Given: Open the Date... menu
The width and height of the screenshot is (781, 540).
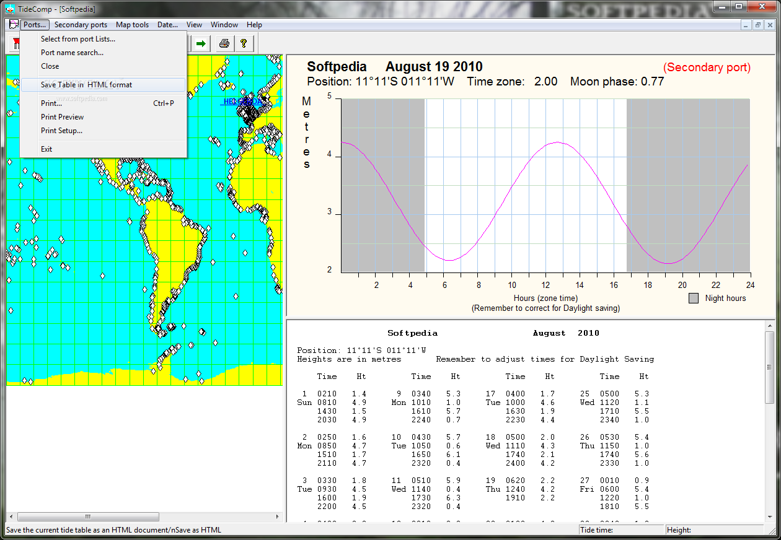Looking at the screenshot, I should pos(167,25).
